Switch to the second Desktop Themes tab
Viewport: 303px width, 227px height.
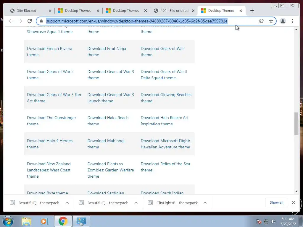click(x=126, y=11)
